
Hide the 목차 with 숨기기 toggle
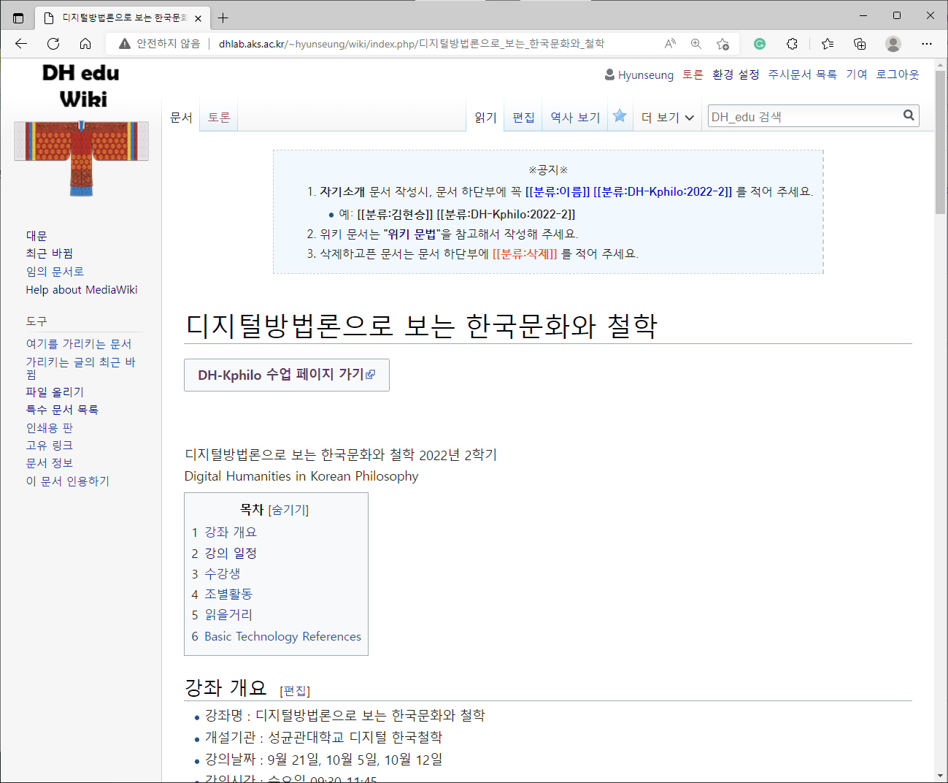pos(289,510)
